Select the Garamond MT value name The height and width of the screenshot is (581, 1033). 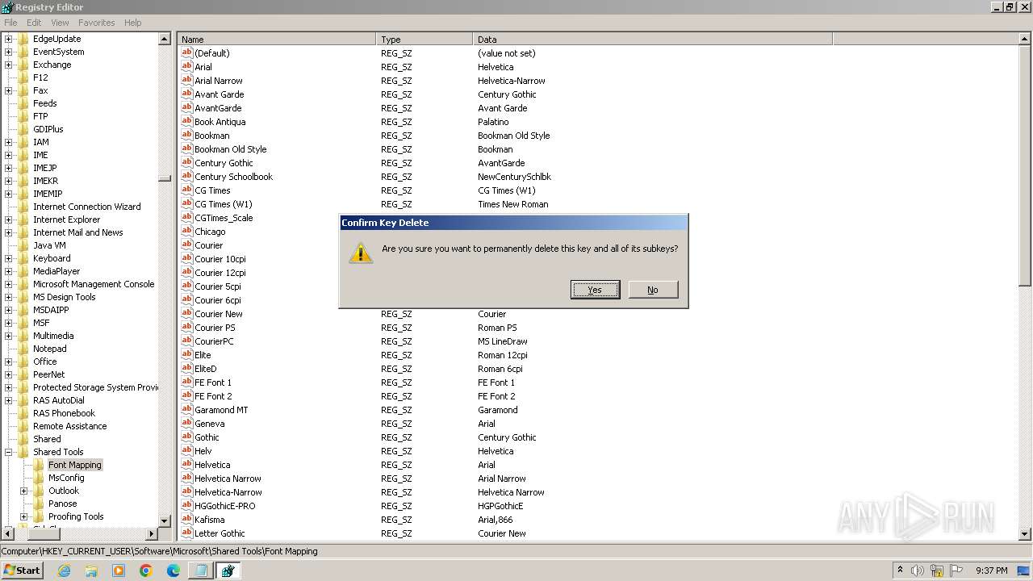pyautogui.click(x=221, y=410)
